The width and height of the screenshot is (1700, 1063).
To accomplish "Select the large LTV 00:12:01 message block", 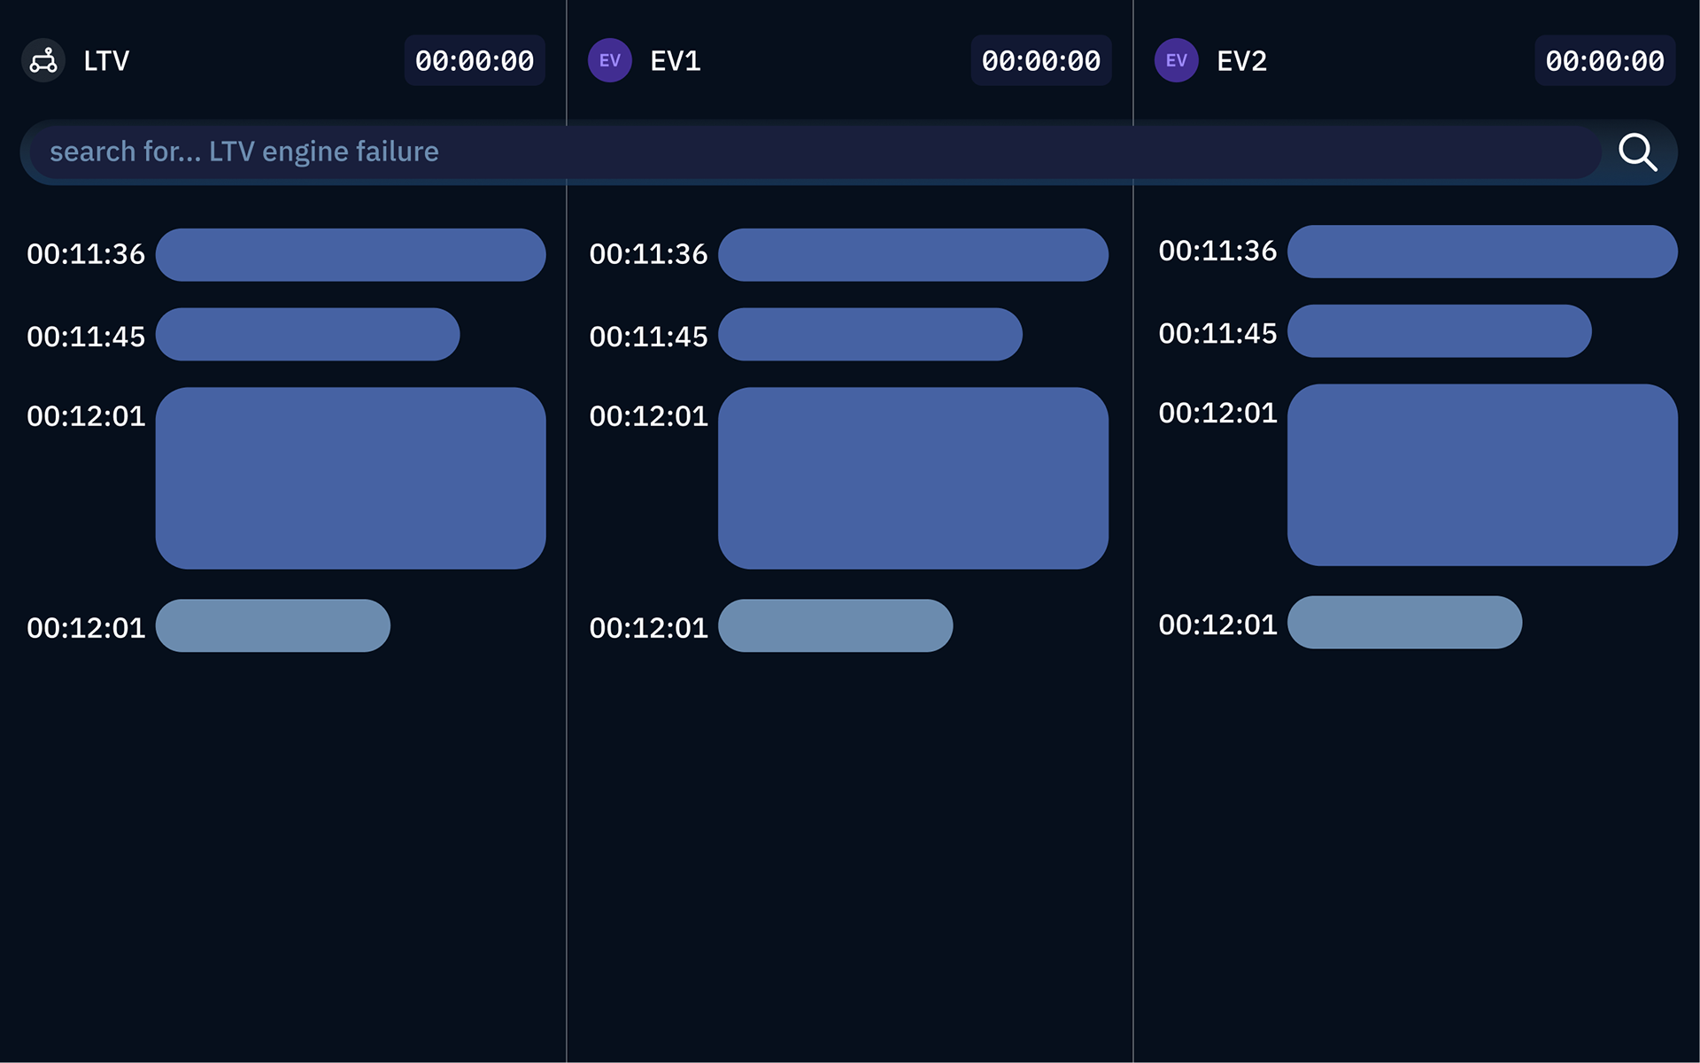I will (351, 478).
